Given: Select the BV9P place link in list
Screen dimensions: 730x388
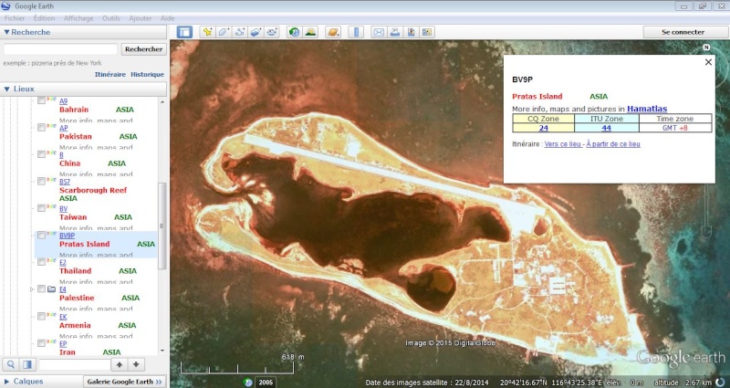Looking at the screenshot, I should pyautogui.click(x=67, y=236).
